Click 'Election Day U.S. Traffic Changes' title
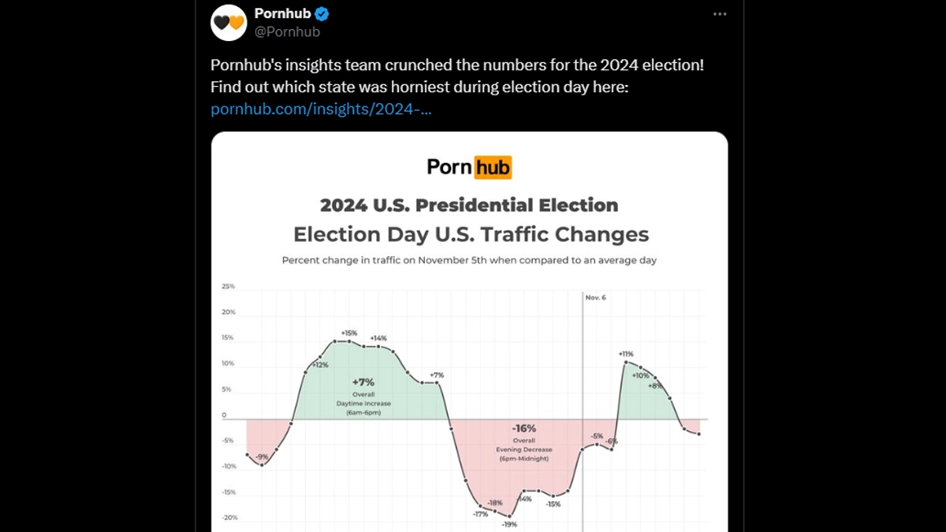Screen dimensions: 946x532 [471, 234]
